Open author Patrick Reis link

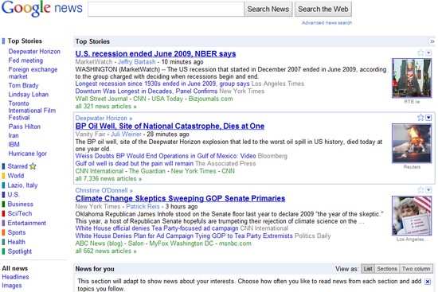tap(143, 206)
